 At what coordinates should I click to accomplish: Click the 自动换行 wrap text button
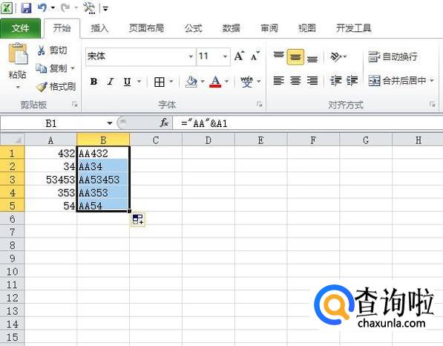coord(393,56)
